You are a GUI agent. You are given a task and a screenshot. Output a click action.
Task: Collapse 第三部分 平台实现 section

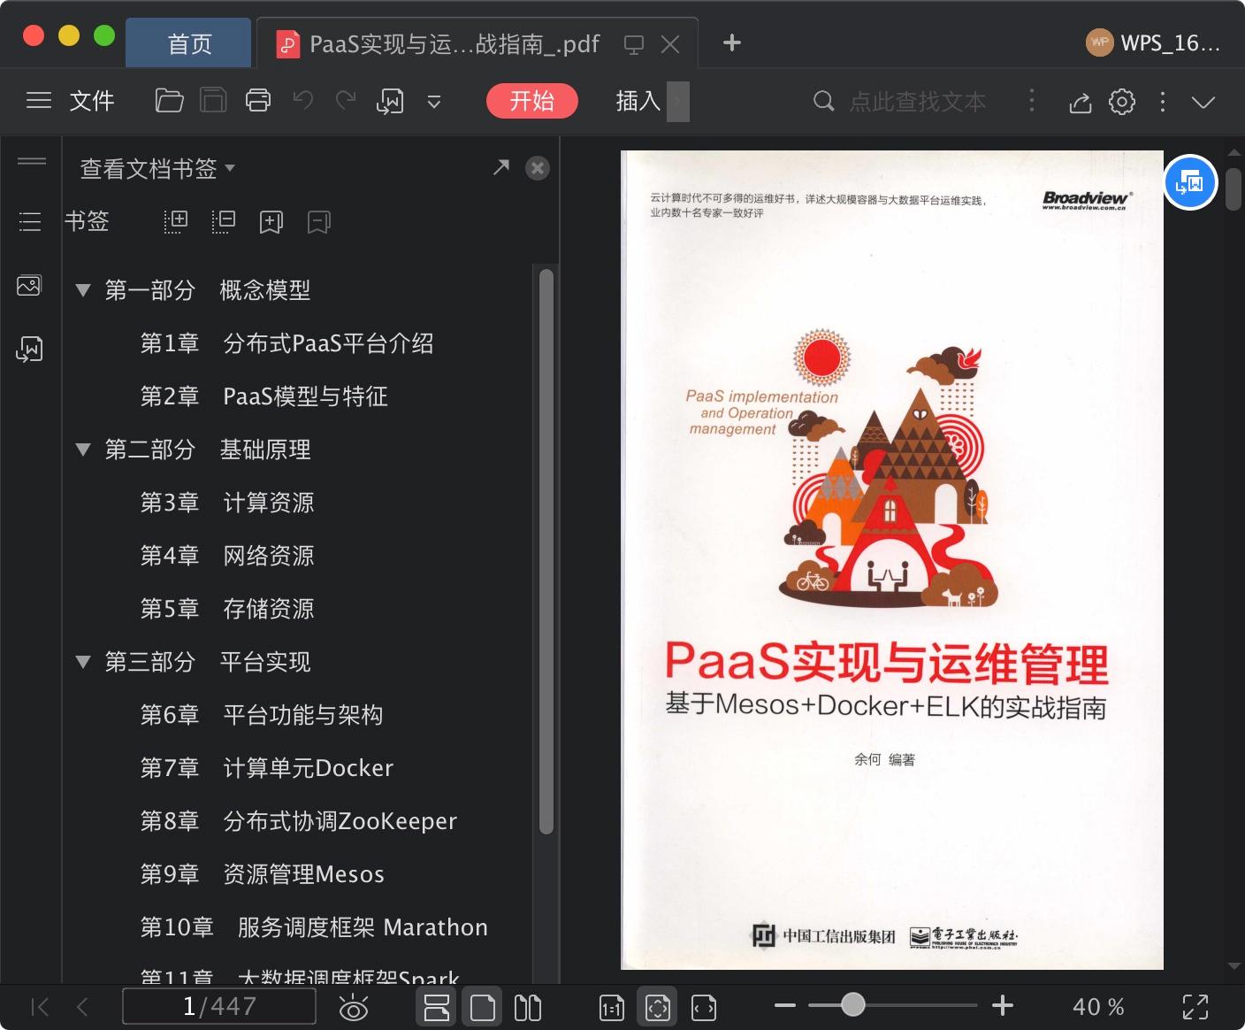click(83, 662)
